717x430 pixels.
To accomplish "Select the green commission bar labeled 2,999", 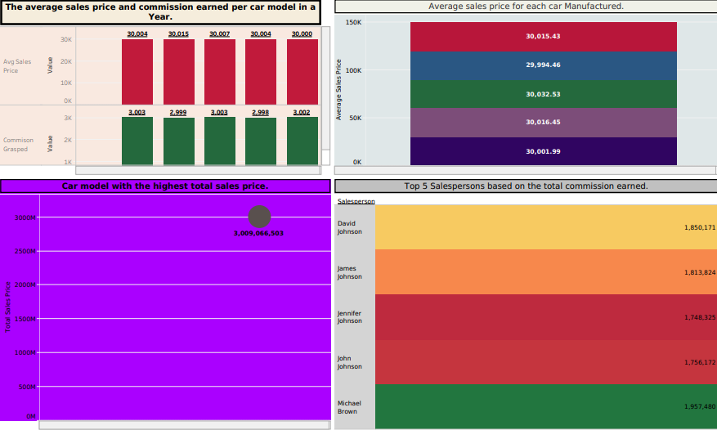I will pos(178,141).
